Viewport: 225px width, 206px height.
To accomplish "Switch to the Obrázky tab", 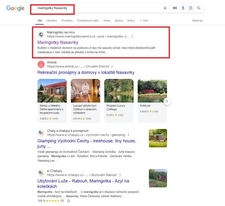I will coord(52,21).
